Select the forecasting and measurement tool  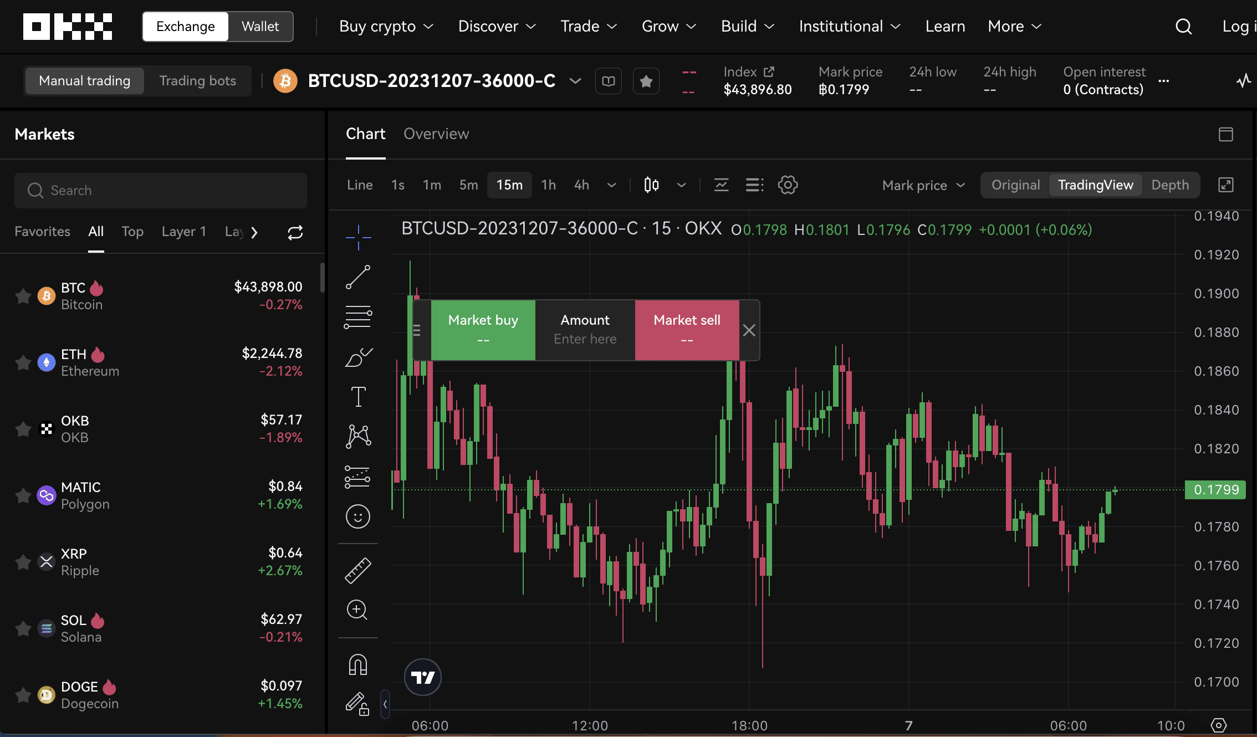click(x=358, y=477)
